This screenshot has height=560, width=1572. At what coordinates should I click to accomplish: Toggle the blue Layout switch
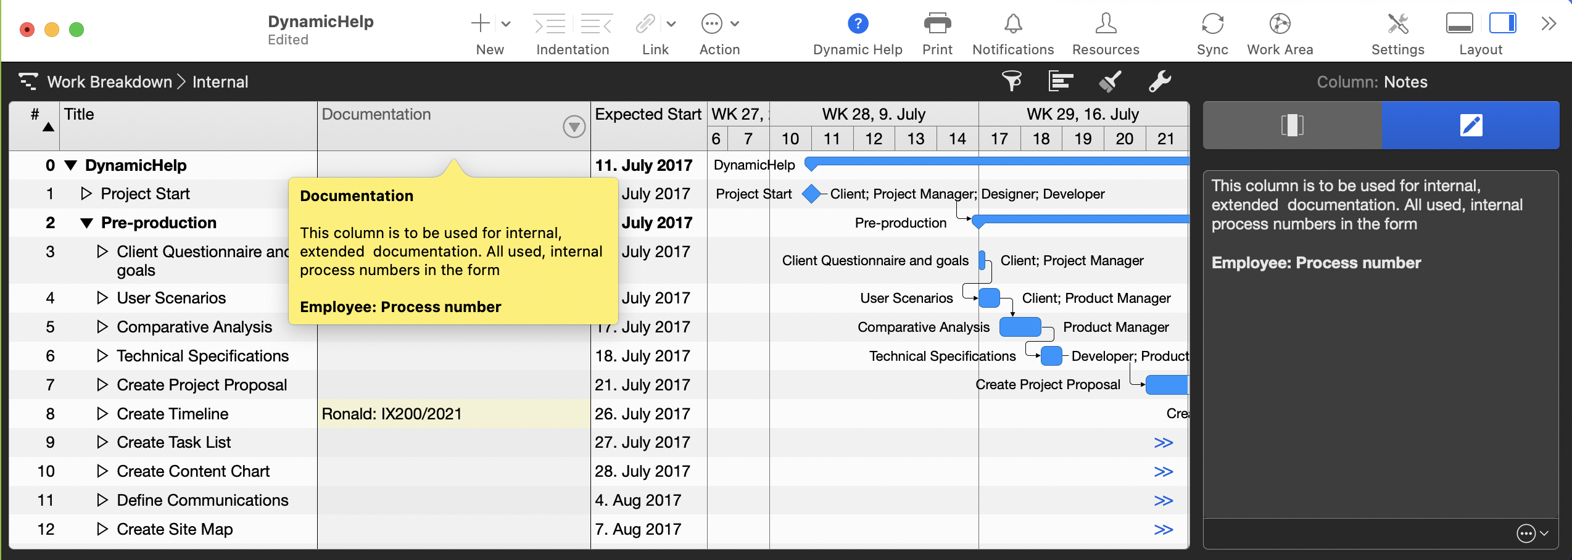pos(1503,23)
